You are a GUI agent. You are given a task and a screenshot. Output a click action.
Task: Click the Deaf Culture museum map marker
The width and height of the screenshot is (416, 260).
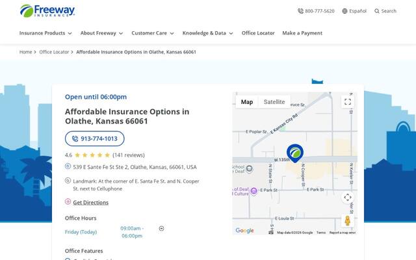(x=253, y=191)
